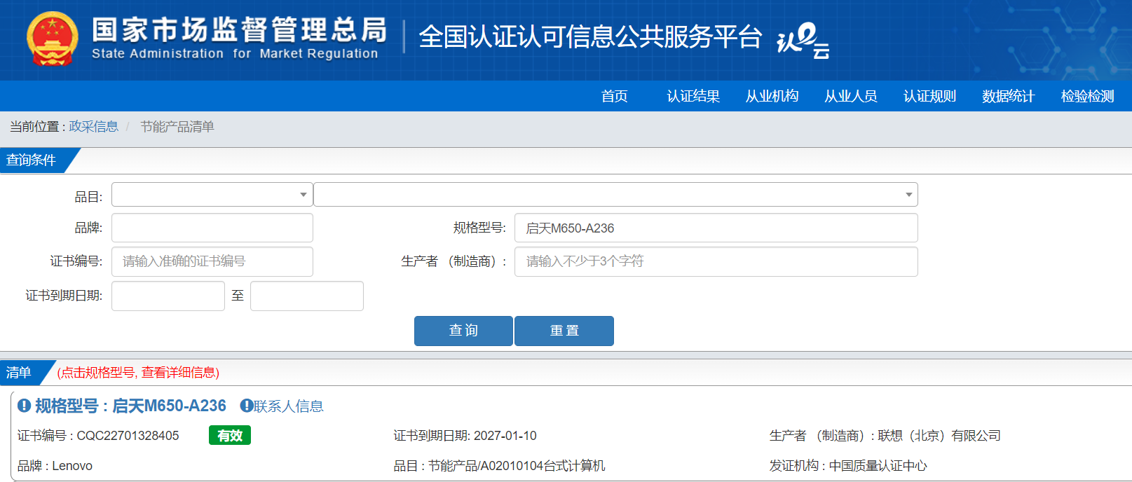1132x482 pixels.
Task: Click the info icon beside 联系人信息
Action: click(x=246, y=406)
